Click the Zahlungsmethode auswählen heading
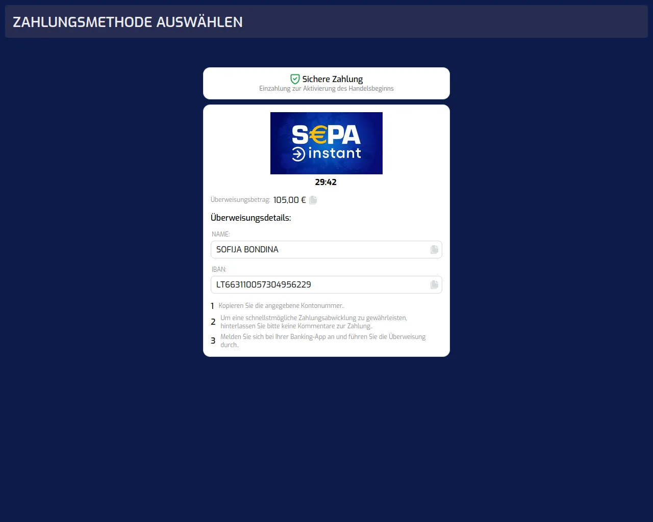653x522 pixels. [x=128, y=22]
